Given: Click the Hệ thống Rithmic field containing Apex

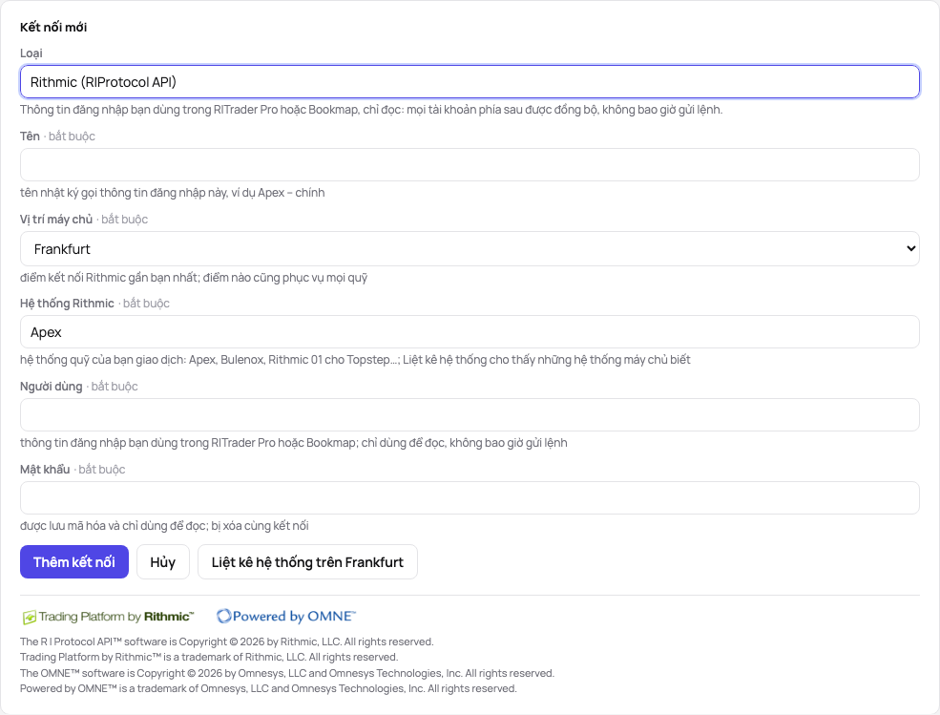Looking at the screenshot, I should coord(470,331).
